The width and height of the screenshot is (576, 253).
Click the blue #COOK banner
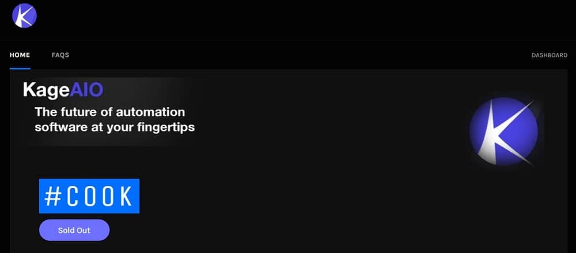[89, 196]
